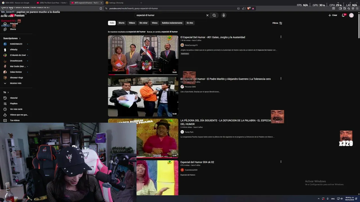Image resolution: width=360 pixels, height=202 pixels.
Task: Open Brave Wallet icon
Action: click(344, 8)
